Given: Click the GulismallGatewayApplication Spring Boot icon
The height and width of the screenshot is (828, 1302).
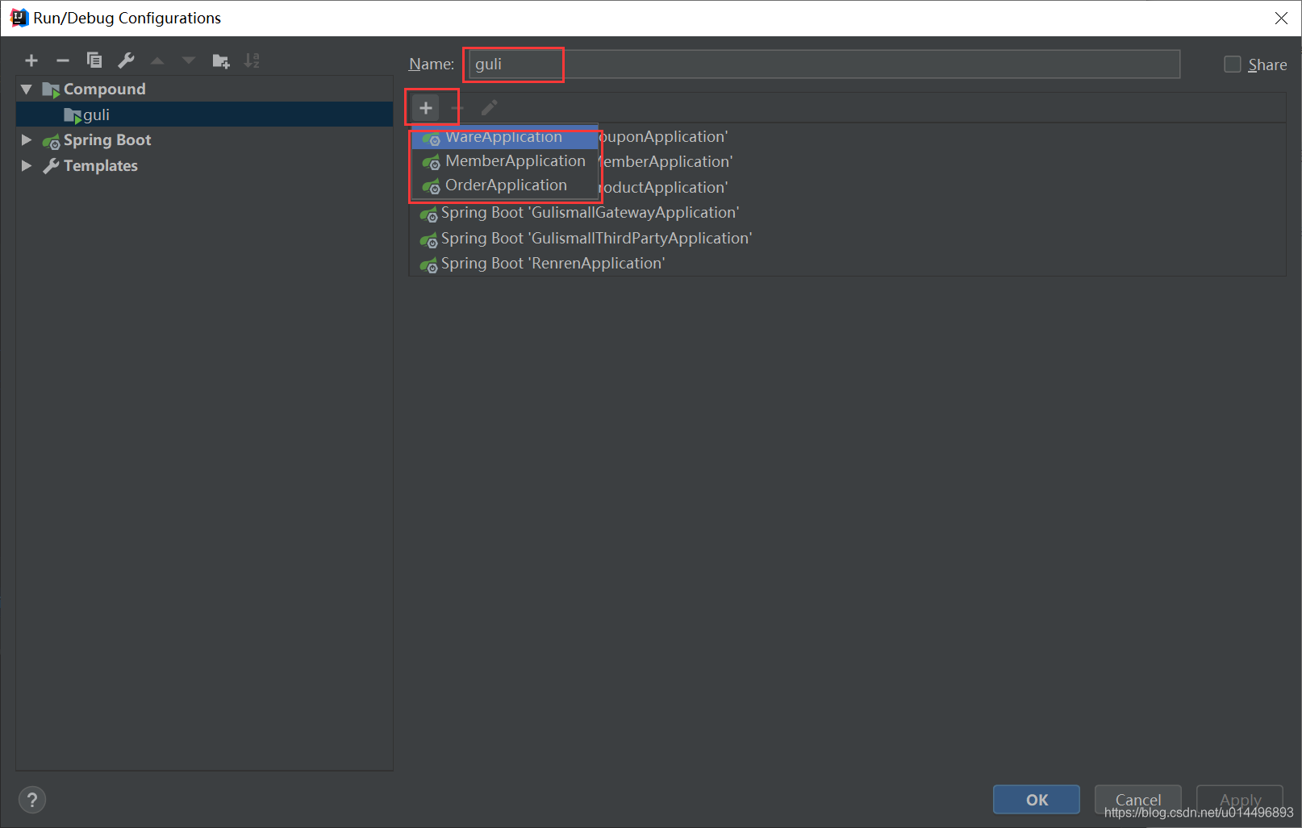Looking at the screenshot, I should (x=428, y=214).
